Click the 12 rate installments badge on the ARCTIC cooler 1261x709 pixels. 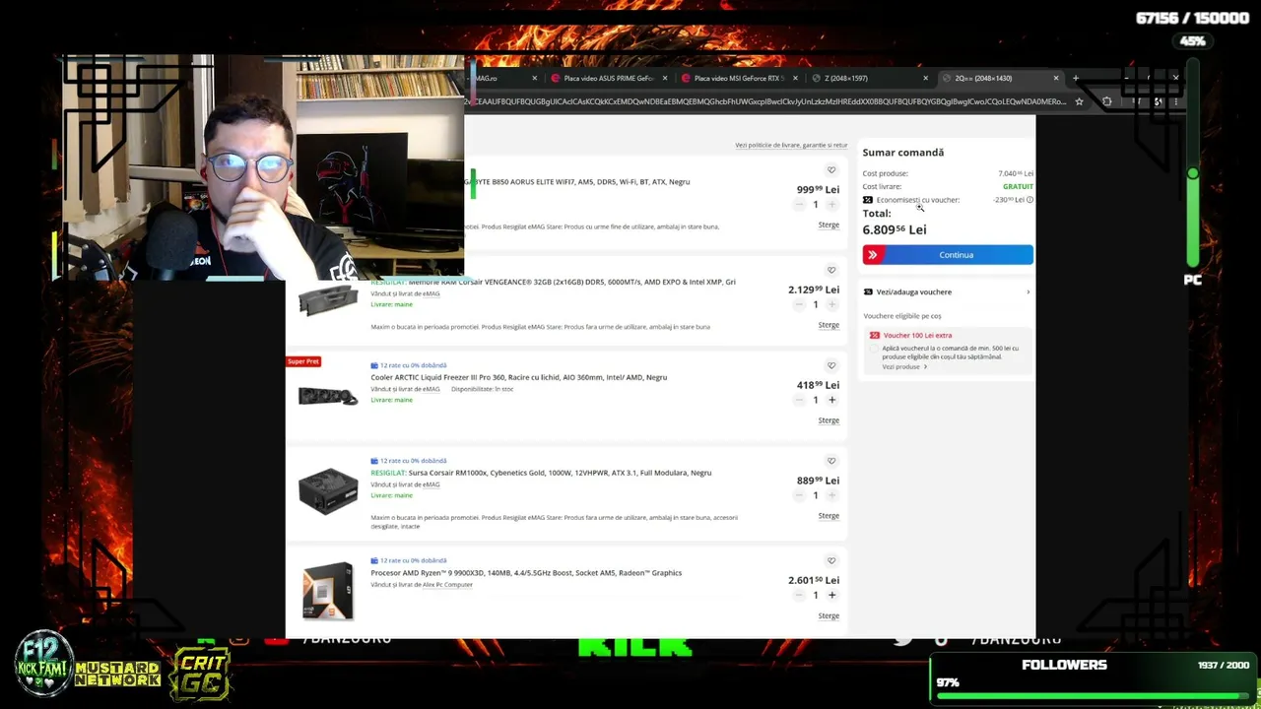click(409, 365)
